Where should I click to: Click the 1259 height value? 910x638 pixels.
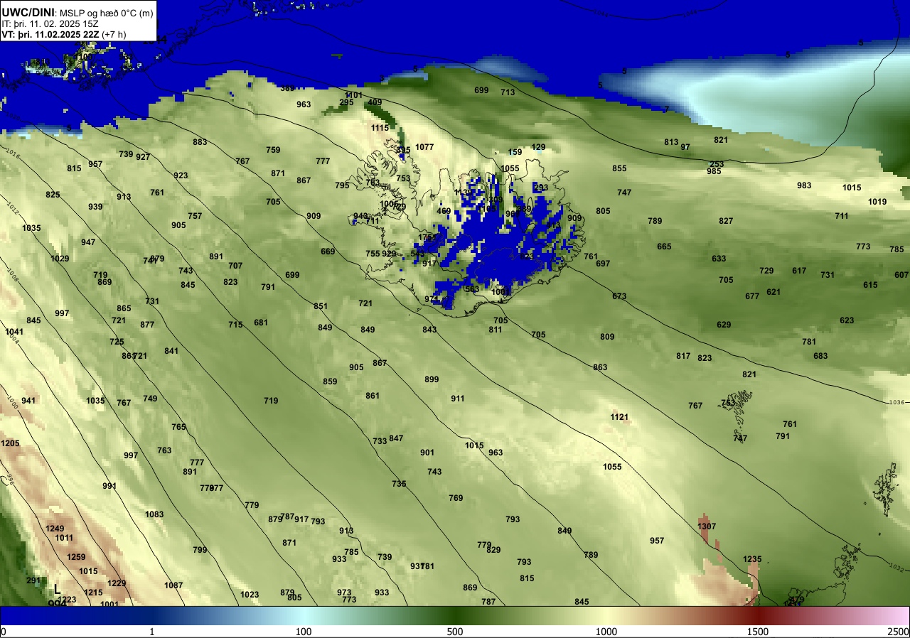point(76,557)
